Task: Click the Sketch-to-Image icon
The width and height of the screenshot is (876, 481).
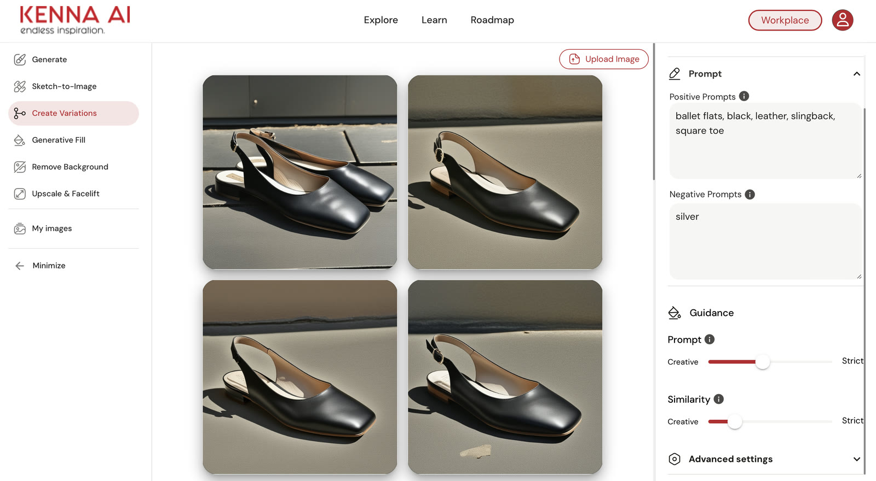Action: 20,86
